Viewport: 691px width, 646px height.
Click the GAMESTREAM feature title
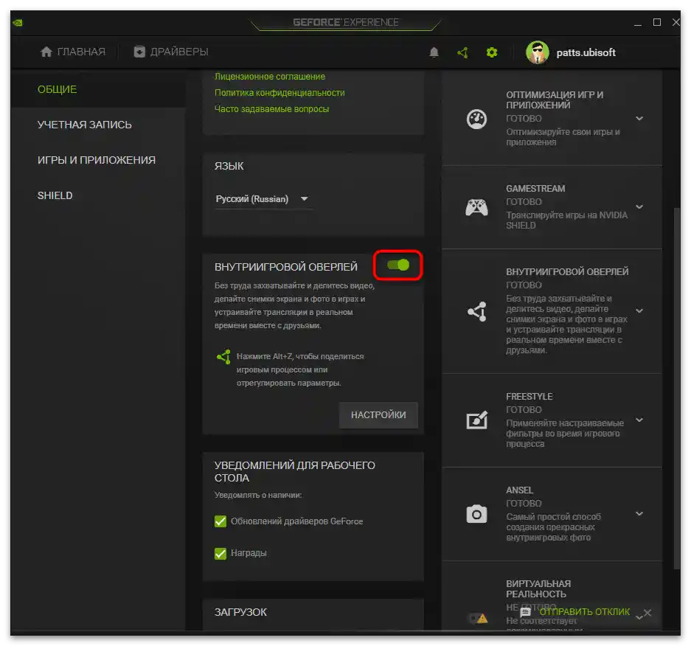[x=535, y=189]
